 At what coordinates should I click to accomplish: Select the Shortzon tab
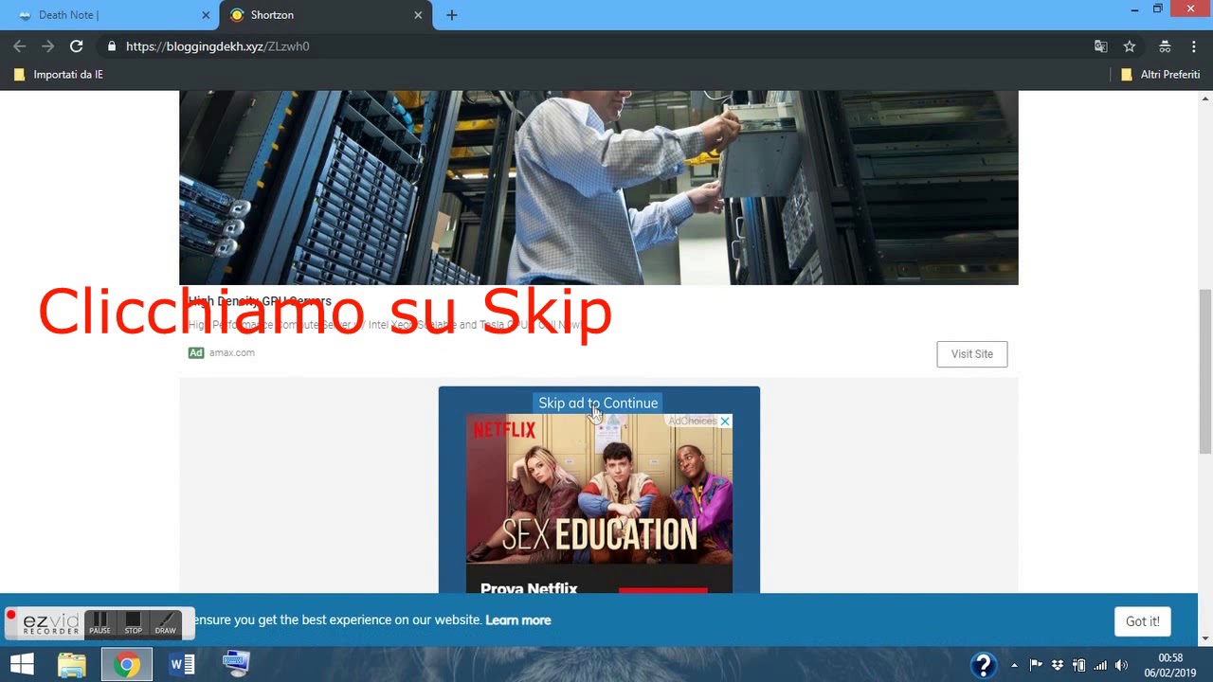click(326, 15)
